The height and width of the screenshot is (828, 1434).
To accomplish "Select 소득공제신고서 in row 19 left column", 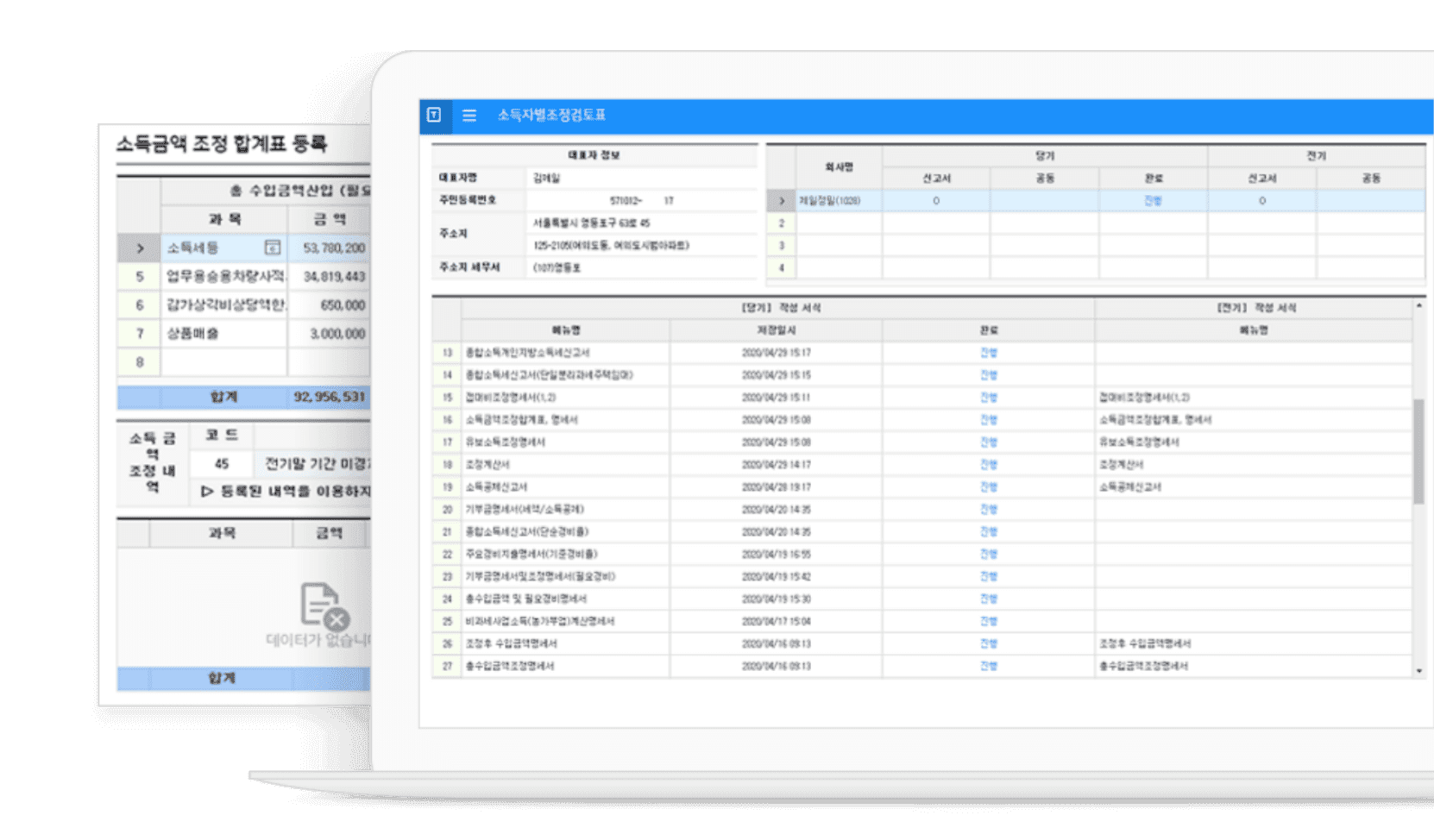I will click(x=496, y=487).
